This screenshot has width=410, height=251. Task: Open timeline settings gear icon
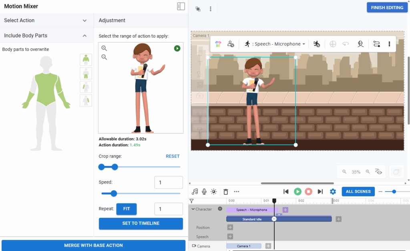(333, 192)
